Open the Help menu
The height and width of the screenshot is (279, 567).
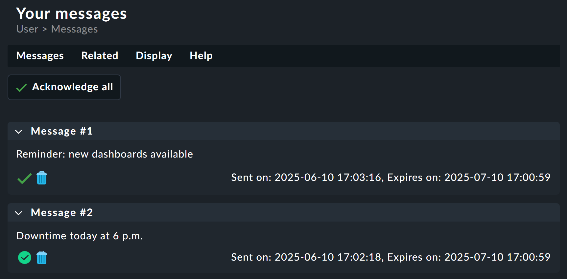(x=201, y=56)
